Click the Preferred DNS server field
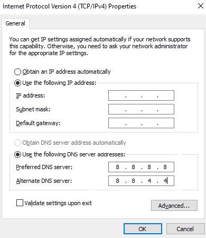This screenshot has height=238, width=206. 141,167
